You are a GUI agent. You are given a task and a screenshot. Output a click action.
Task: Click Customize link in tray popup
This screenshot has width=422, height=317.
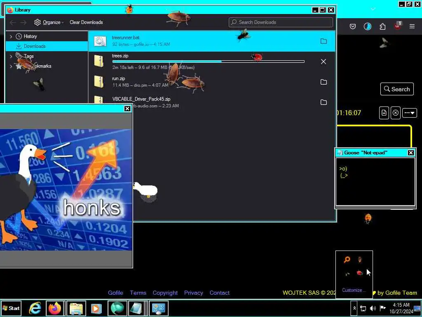pyautogui.click(x=353, y=290)
